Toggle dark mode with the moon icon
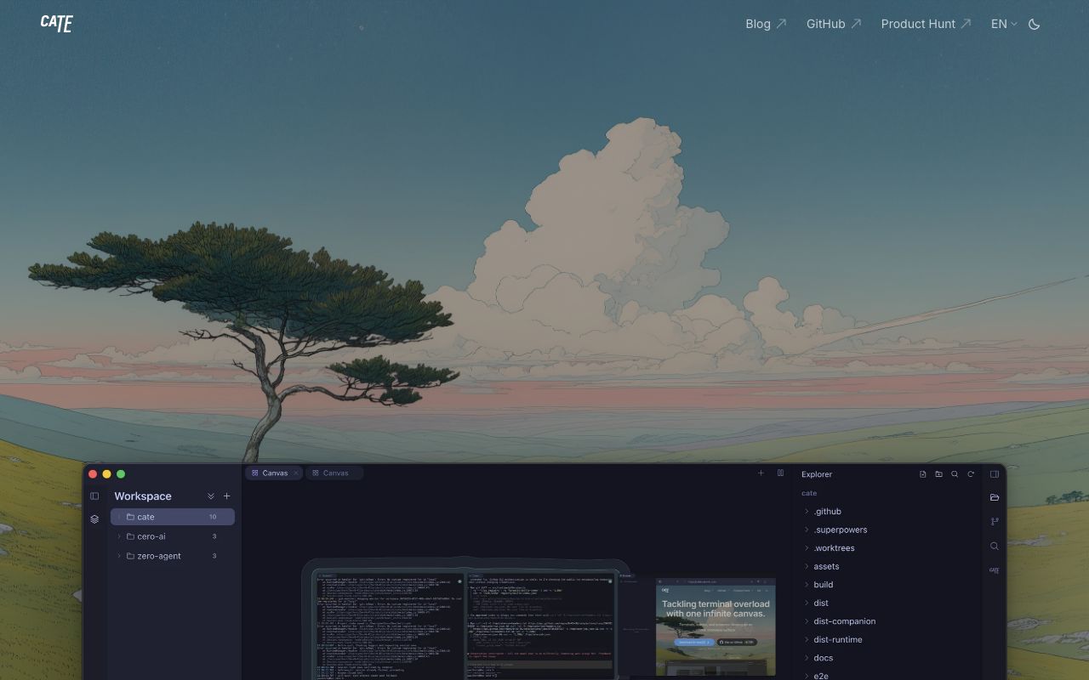The width and height of the screenshot is (1089, 680). point(1035,24)
